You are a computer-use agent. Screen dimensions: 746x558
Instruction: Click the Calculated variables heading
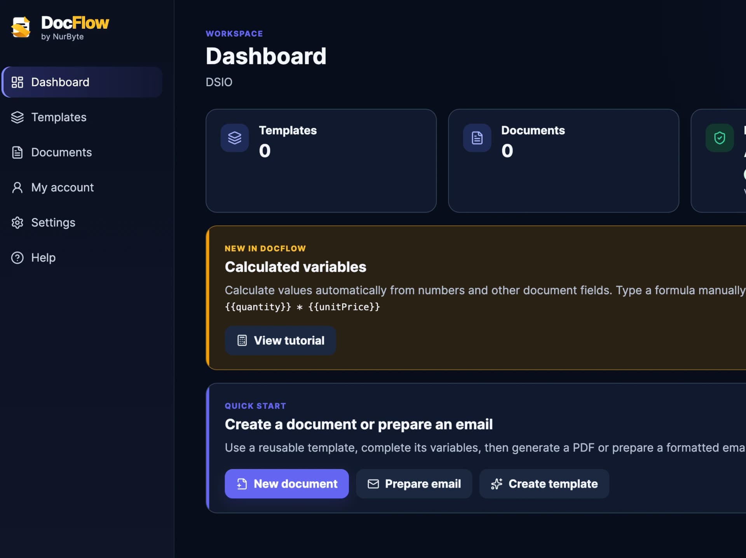tap(296, 267)
